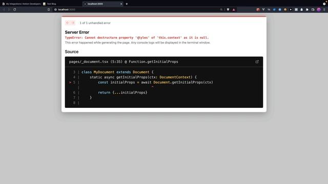Image resolution: width=328 pixels, height=184 pixels.
Task: Click code line 5 with initialProps
Action: (155, 82)
